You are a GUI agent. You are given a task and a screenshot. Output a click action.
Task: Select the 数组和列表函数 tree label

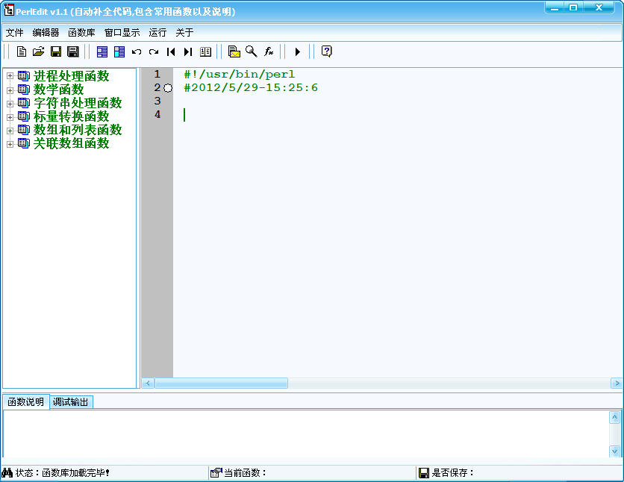pos(78,130)
